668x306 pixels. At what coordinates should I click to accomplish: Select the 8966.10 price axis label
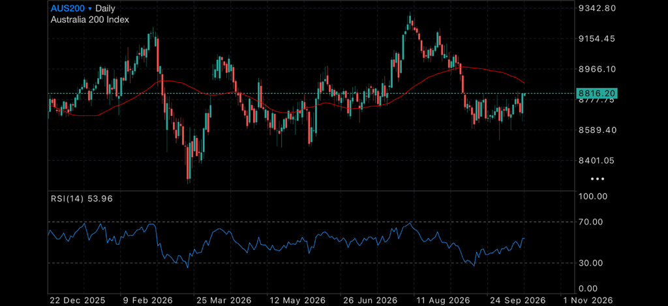pyautogui.click(x=598, y=69)
